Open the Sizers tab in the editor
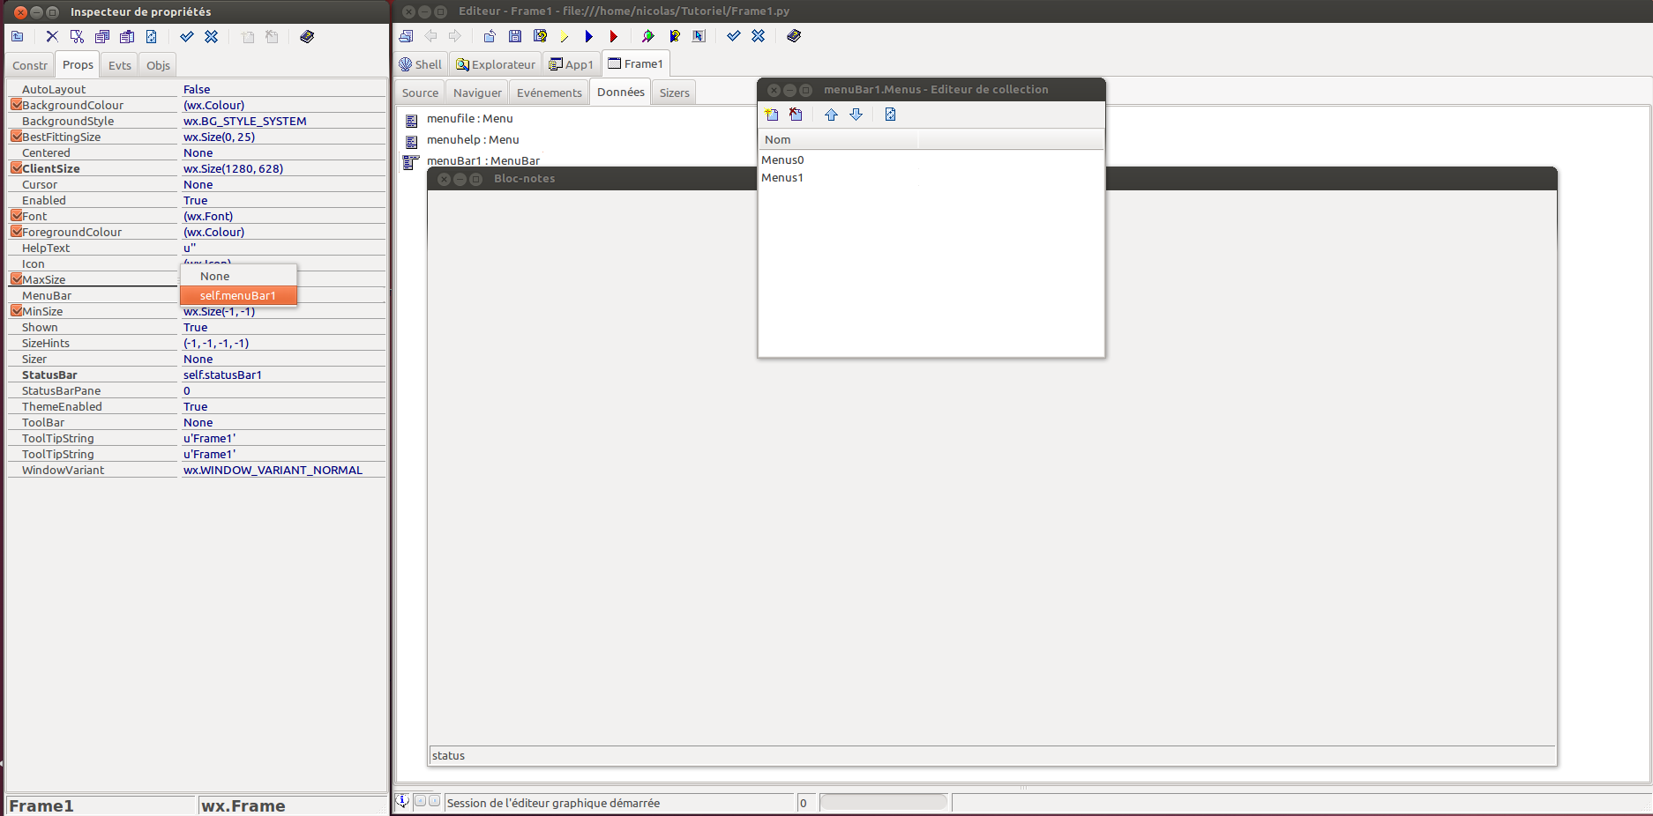The width and height of the screenshot is (1653, 816). [x=674, y=93]
